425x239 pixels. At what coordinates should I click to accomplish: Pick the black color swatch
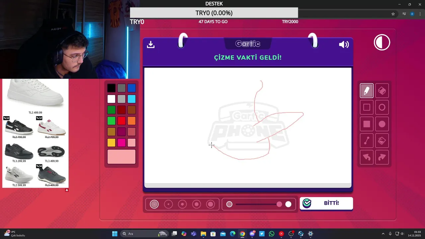click(x=111, y=88)
